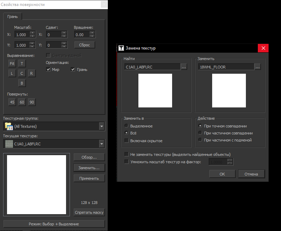Image resolution: width=281 pixels, height=231 pixels.
Task: Click the Найти texture name field
Action: coord(152,67)
